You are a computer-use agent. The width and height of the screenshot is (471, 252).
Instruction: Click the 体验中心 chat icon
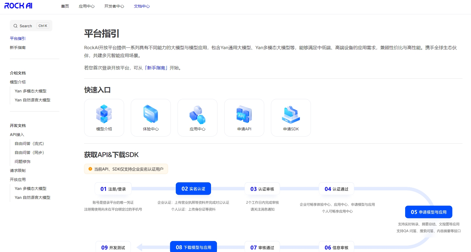pyautogui.click(x=151, y=114)
